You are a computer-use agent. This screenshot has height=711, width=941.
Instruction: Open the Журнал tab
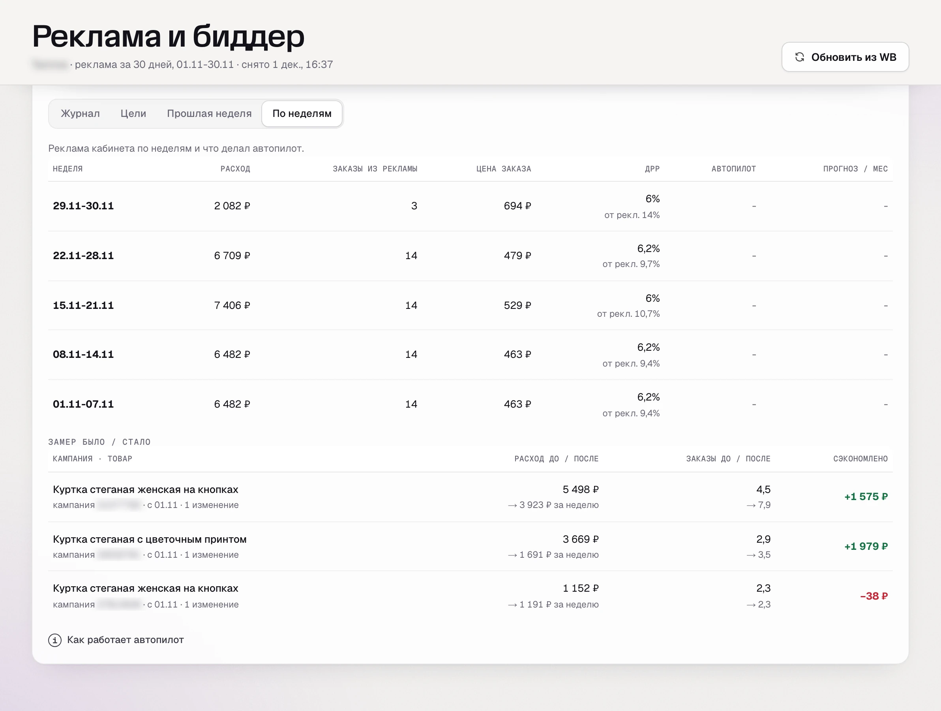tap(81, 114)
